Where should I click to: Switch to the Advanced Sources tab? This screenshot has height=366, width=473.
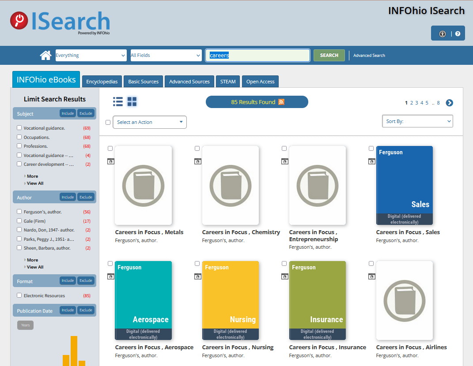pos(189,82)
